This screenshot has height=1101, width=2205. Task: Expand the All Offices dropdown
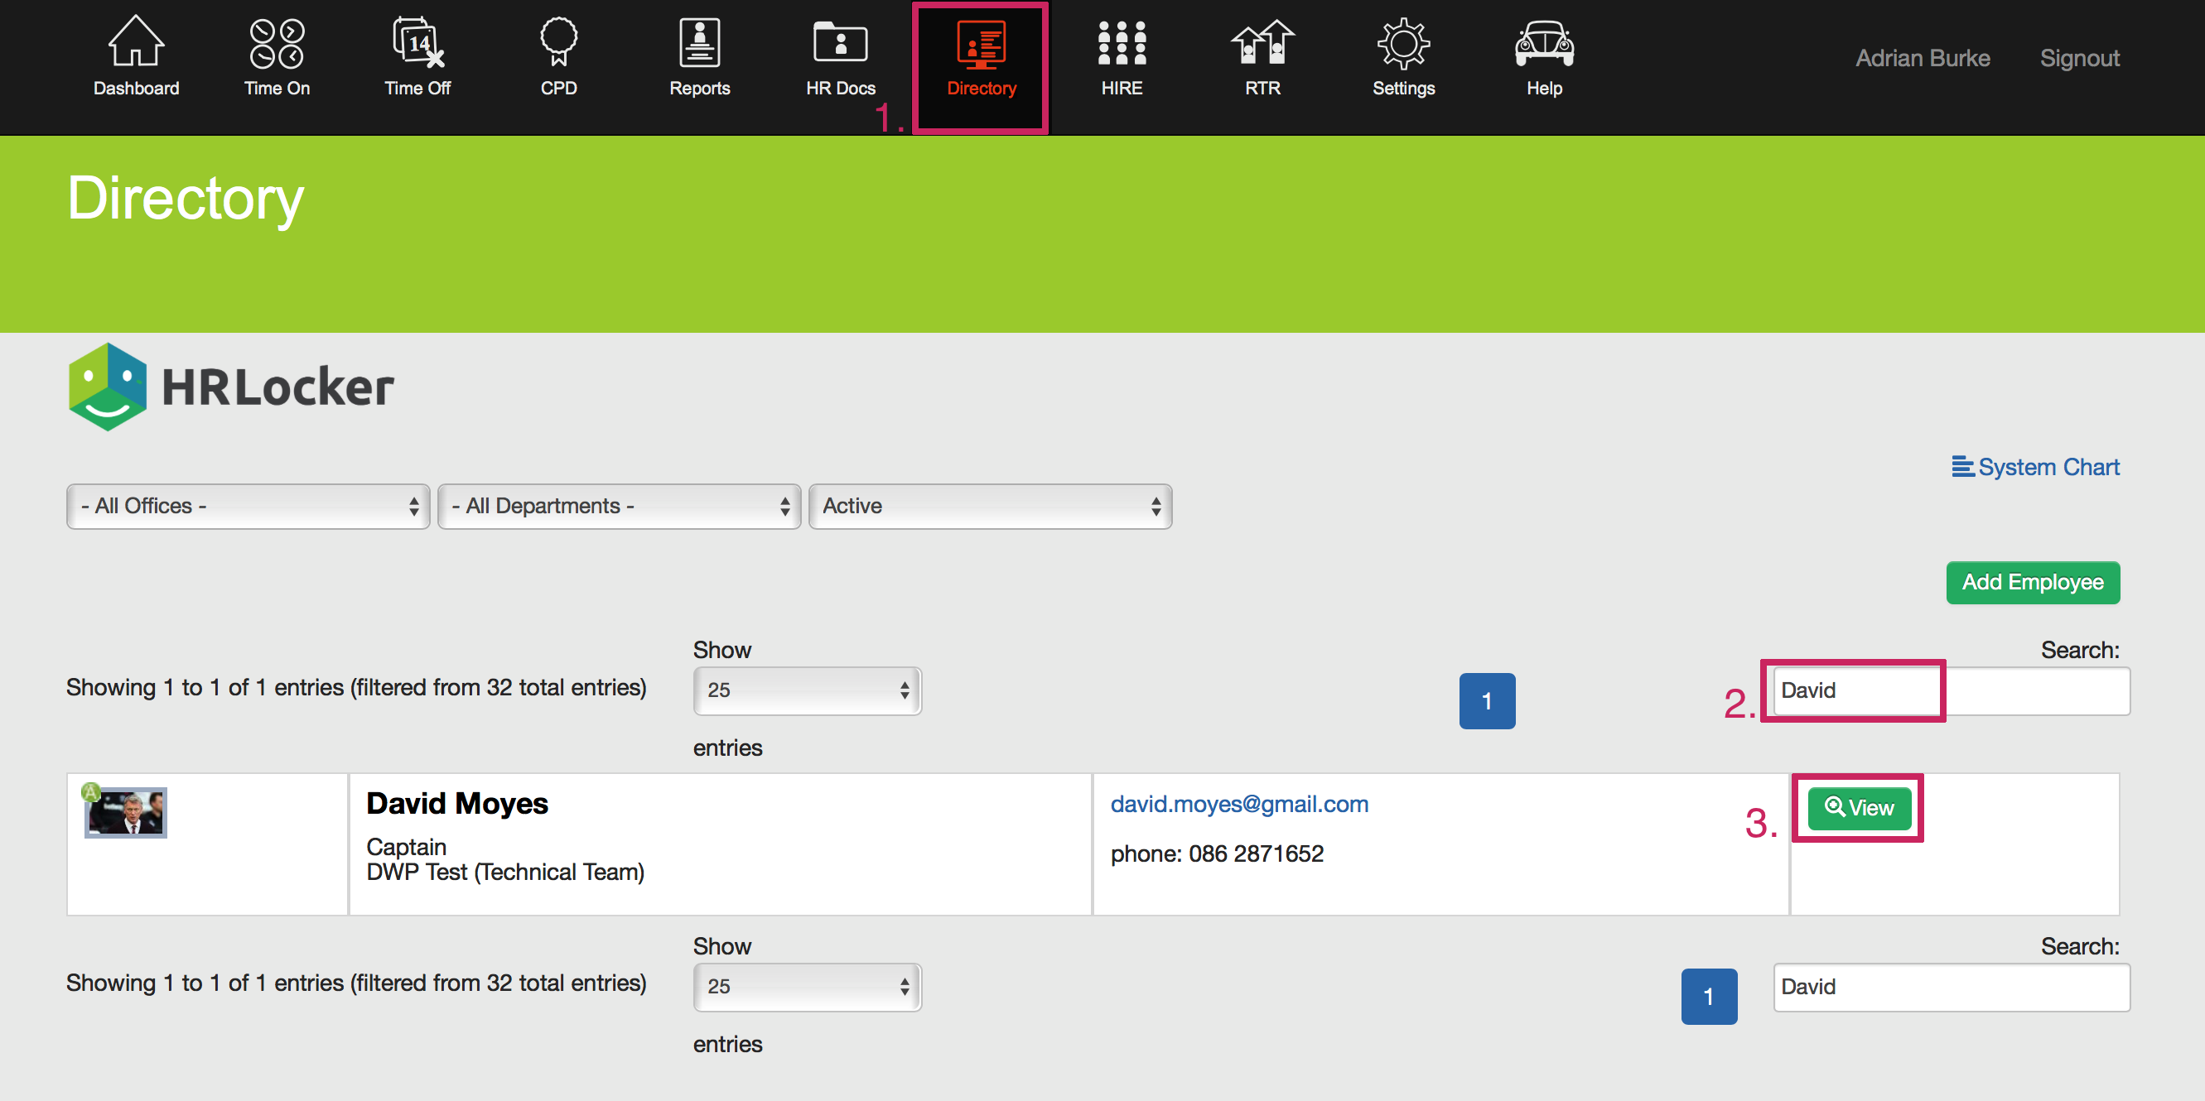(x=248, y=507)
